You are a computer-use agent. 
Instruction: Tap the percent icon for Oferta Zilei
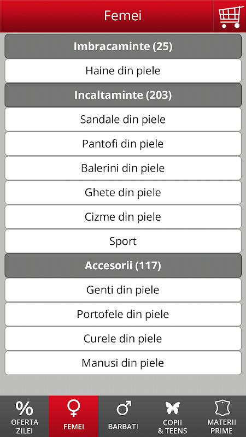tap(24, 408)
